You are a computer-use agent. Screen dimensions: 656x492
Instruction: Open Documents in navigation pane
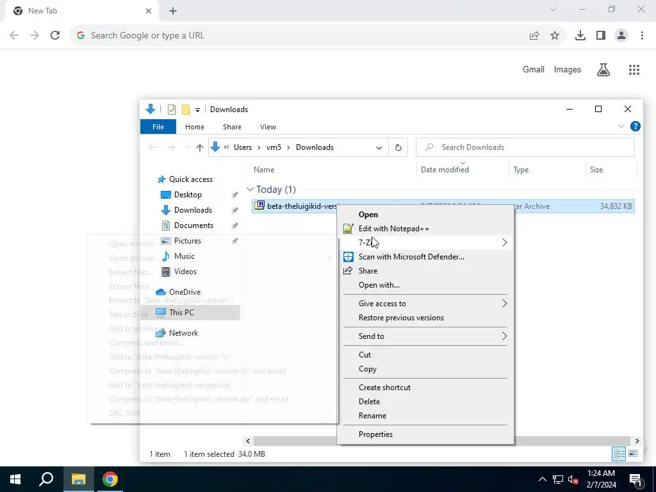193,225
